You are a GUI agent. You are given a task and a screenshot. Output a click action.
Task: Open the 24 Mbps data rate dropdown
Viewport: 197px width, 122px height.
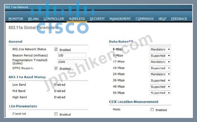[x=160, y=74]
